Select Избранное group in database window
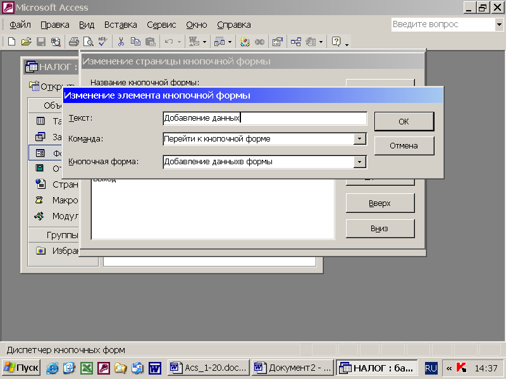The height and width of the screenshot is (379, 506). (x=57, y=250)
